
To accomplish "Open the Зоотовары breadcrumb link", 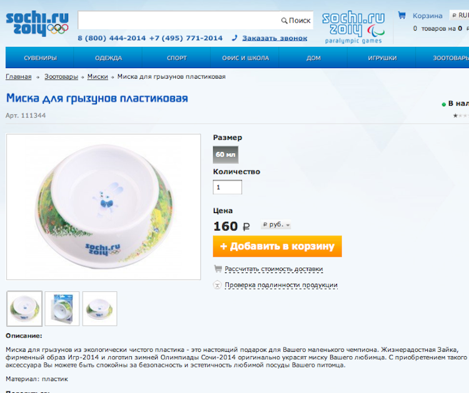I will click(61, 77).
